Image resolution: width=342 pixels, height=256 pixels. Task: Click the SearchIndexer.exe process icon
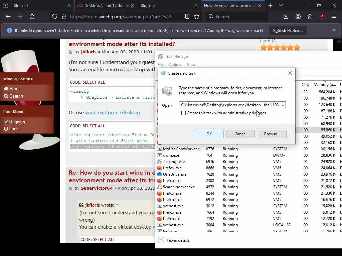click(x=159, y=187)
